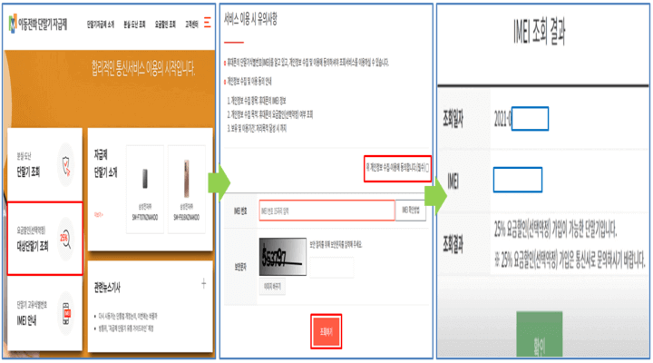Screen dimensions: 653x363
Task: Click the IMEI 확인방법 button
Action: click(411, 211)
